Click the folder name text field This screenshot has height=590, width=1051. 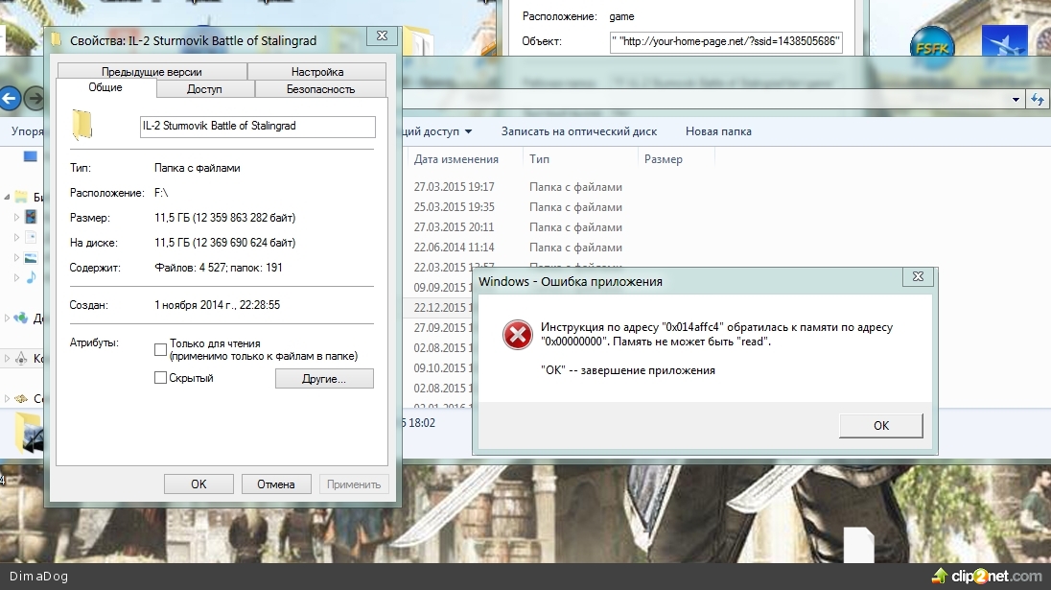tap(257, 127)
